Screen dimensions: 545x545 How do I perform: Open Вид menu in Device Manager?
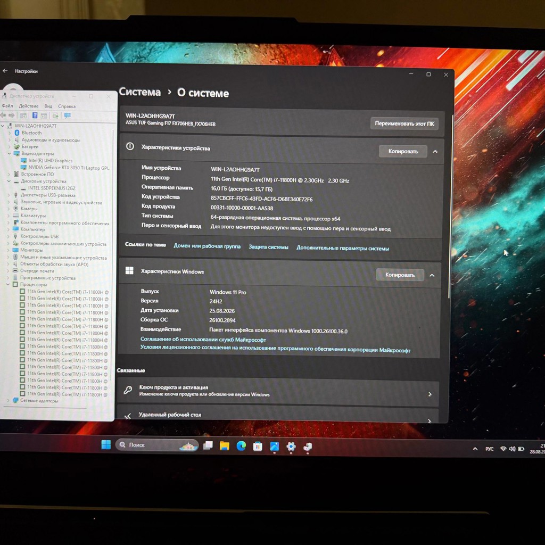pos(48,106)
